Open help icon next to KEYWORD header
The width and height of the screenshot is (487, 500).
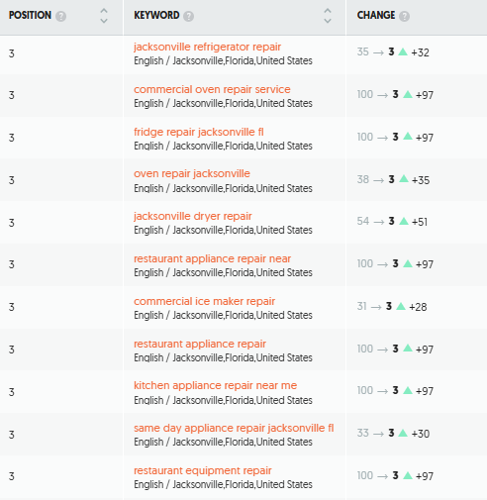coord(188,16)
